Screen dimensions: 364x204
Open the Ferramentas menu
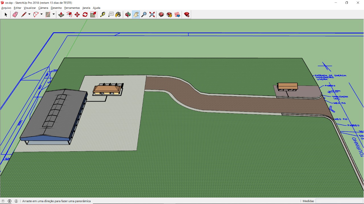72,8
